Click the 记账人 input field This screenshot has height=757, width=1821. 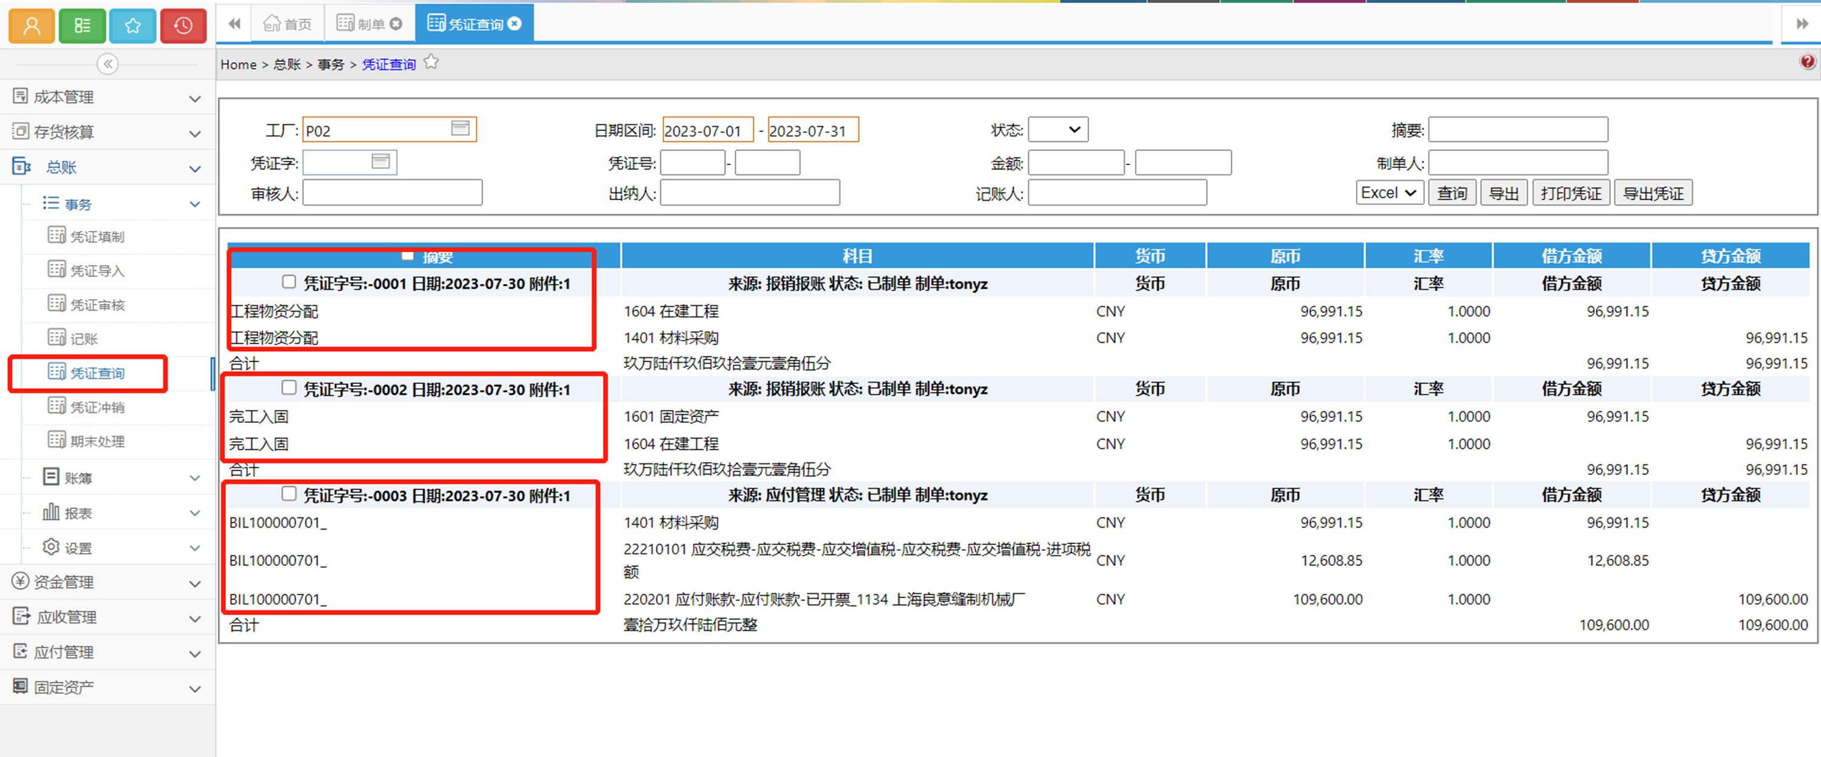(x=1117, y=193)
